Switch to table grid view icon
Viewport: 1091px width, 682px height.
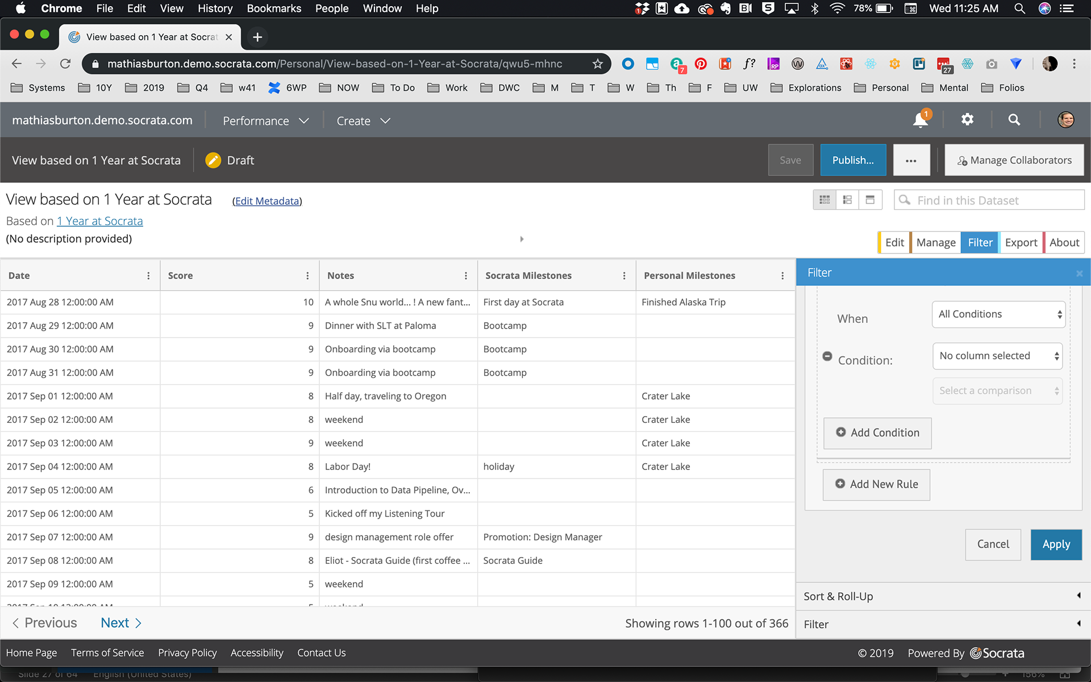(x=825, y=199)
